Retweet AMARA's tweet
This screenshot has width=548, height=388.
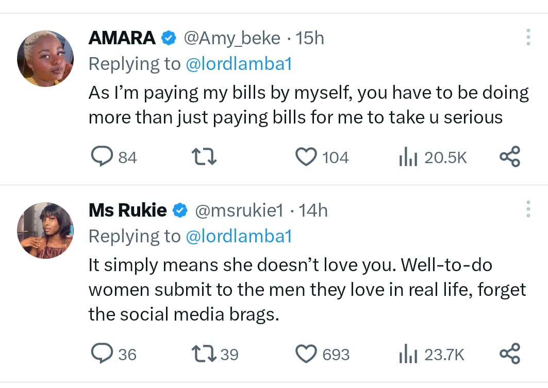click(204, 157)
